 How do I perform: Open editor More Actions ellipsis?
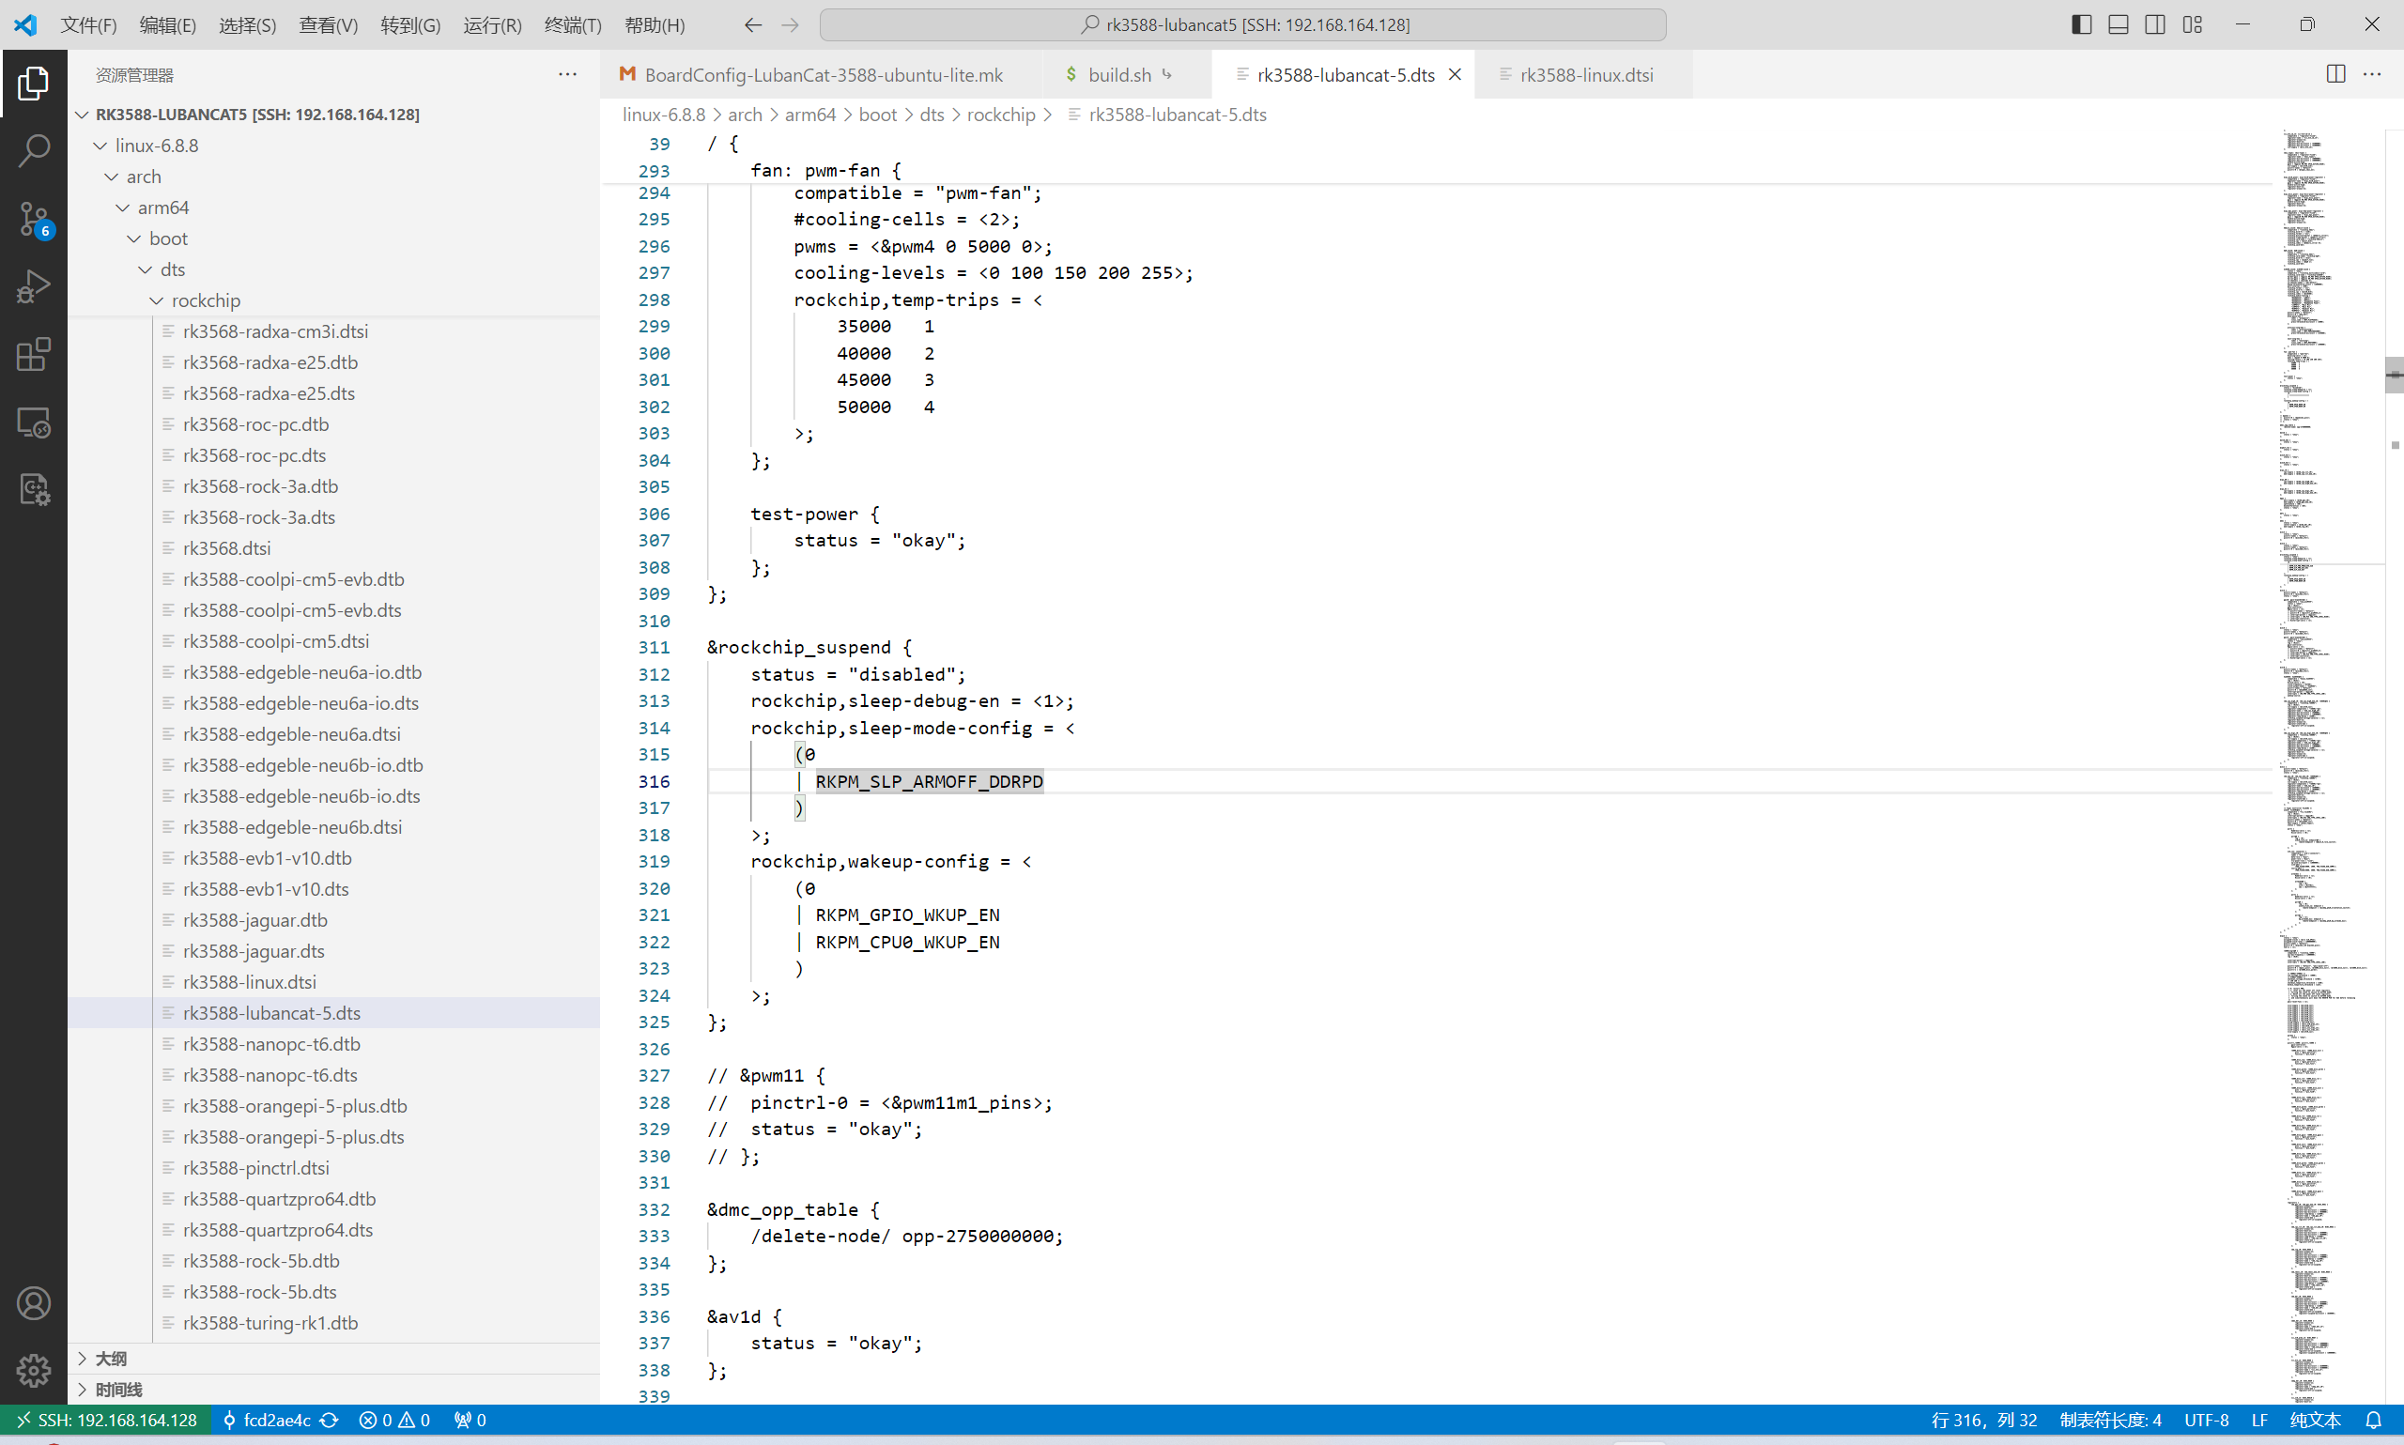[2372, 74]
